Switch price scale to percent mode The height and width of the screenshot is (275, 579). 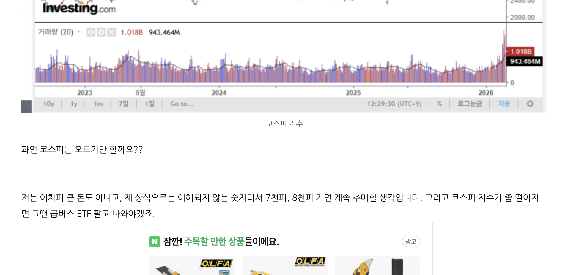439,104
